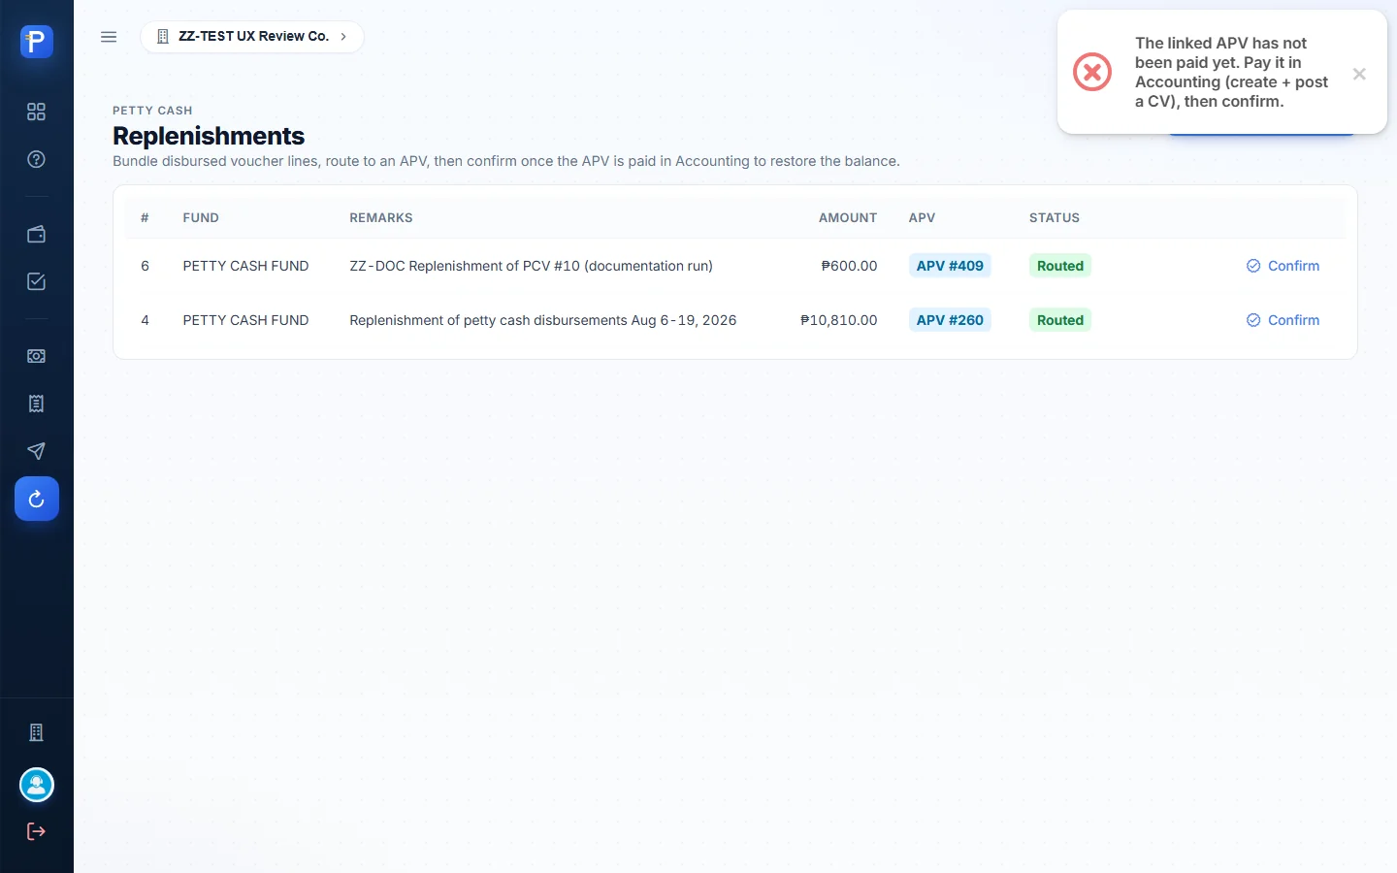Screen dimensions: 1397x873
Task: Select the highlighted Replenishments refresh icon
Action: (x=37, y=499)
